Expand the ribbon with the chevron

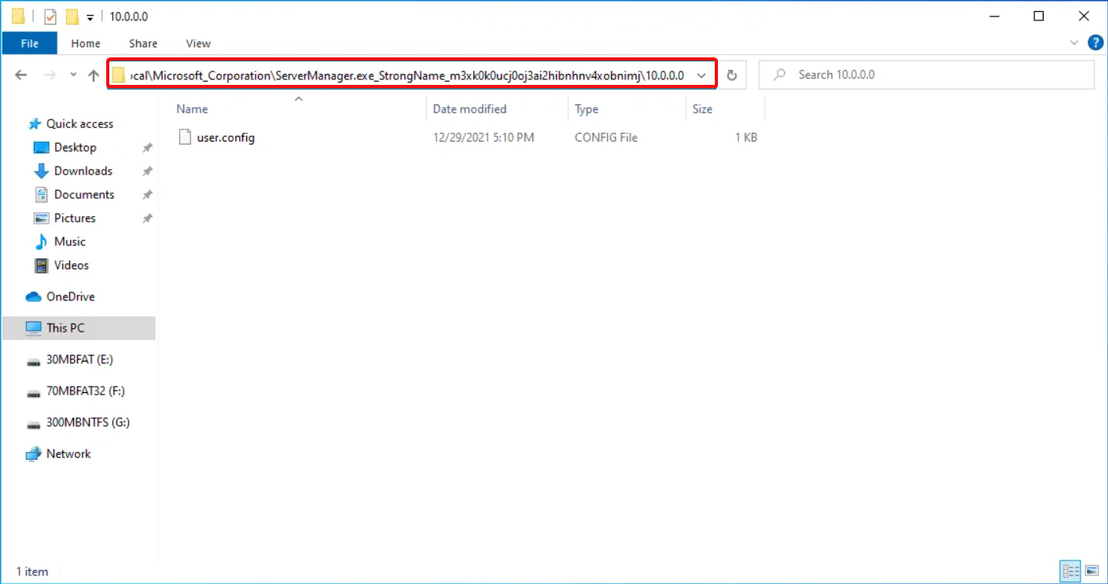coord(1074,42)
